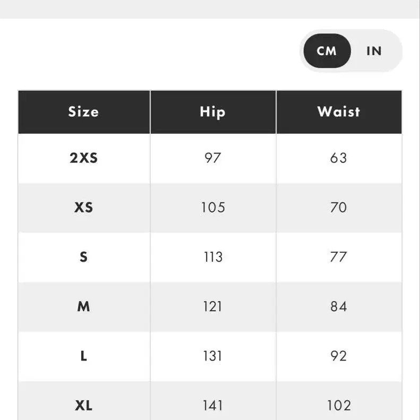Switch units to IN
Viewport: 420px width, 420px height.
(374, 51)
